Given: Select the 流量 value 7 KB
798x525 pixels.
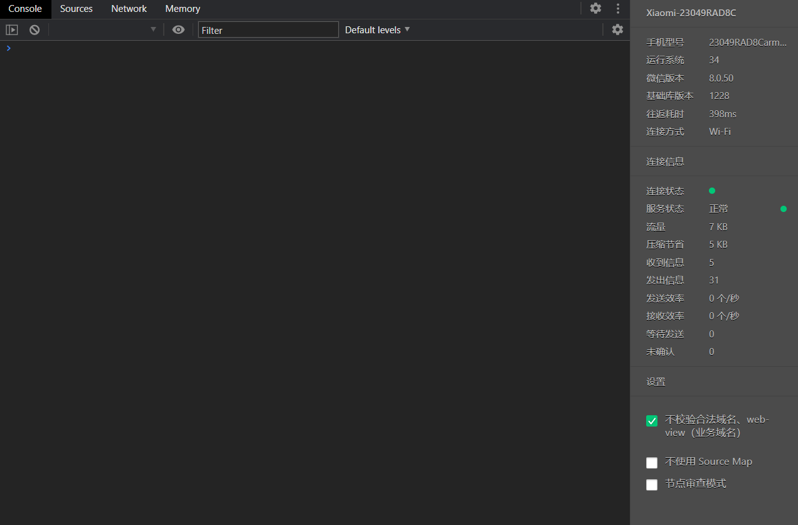Looking at the screenshot, I should pos(718,226).
